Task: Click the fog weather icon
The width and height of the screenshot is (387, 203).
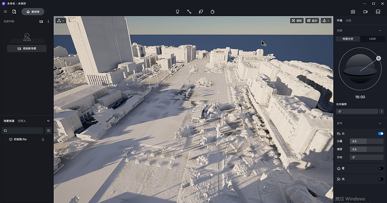Action: point(339,168)
